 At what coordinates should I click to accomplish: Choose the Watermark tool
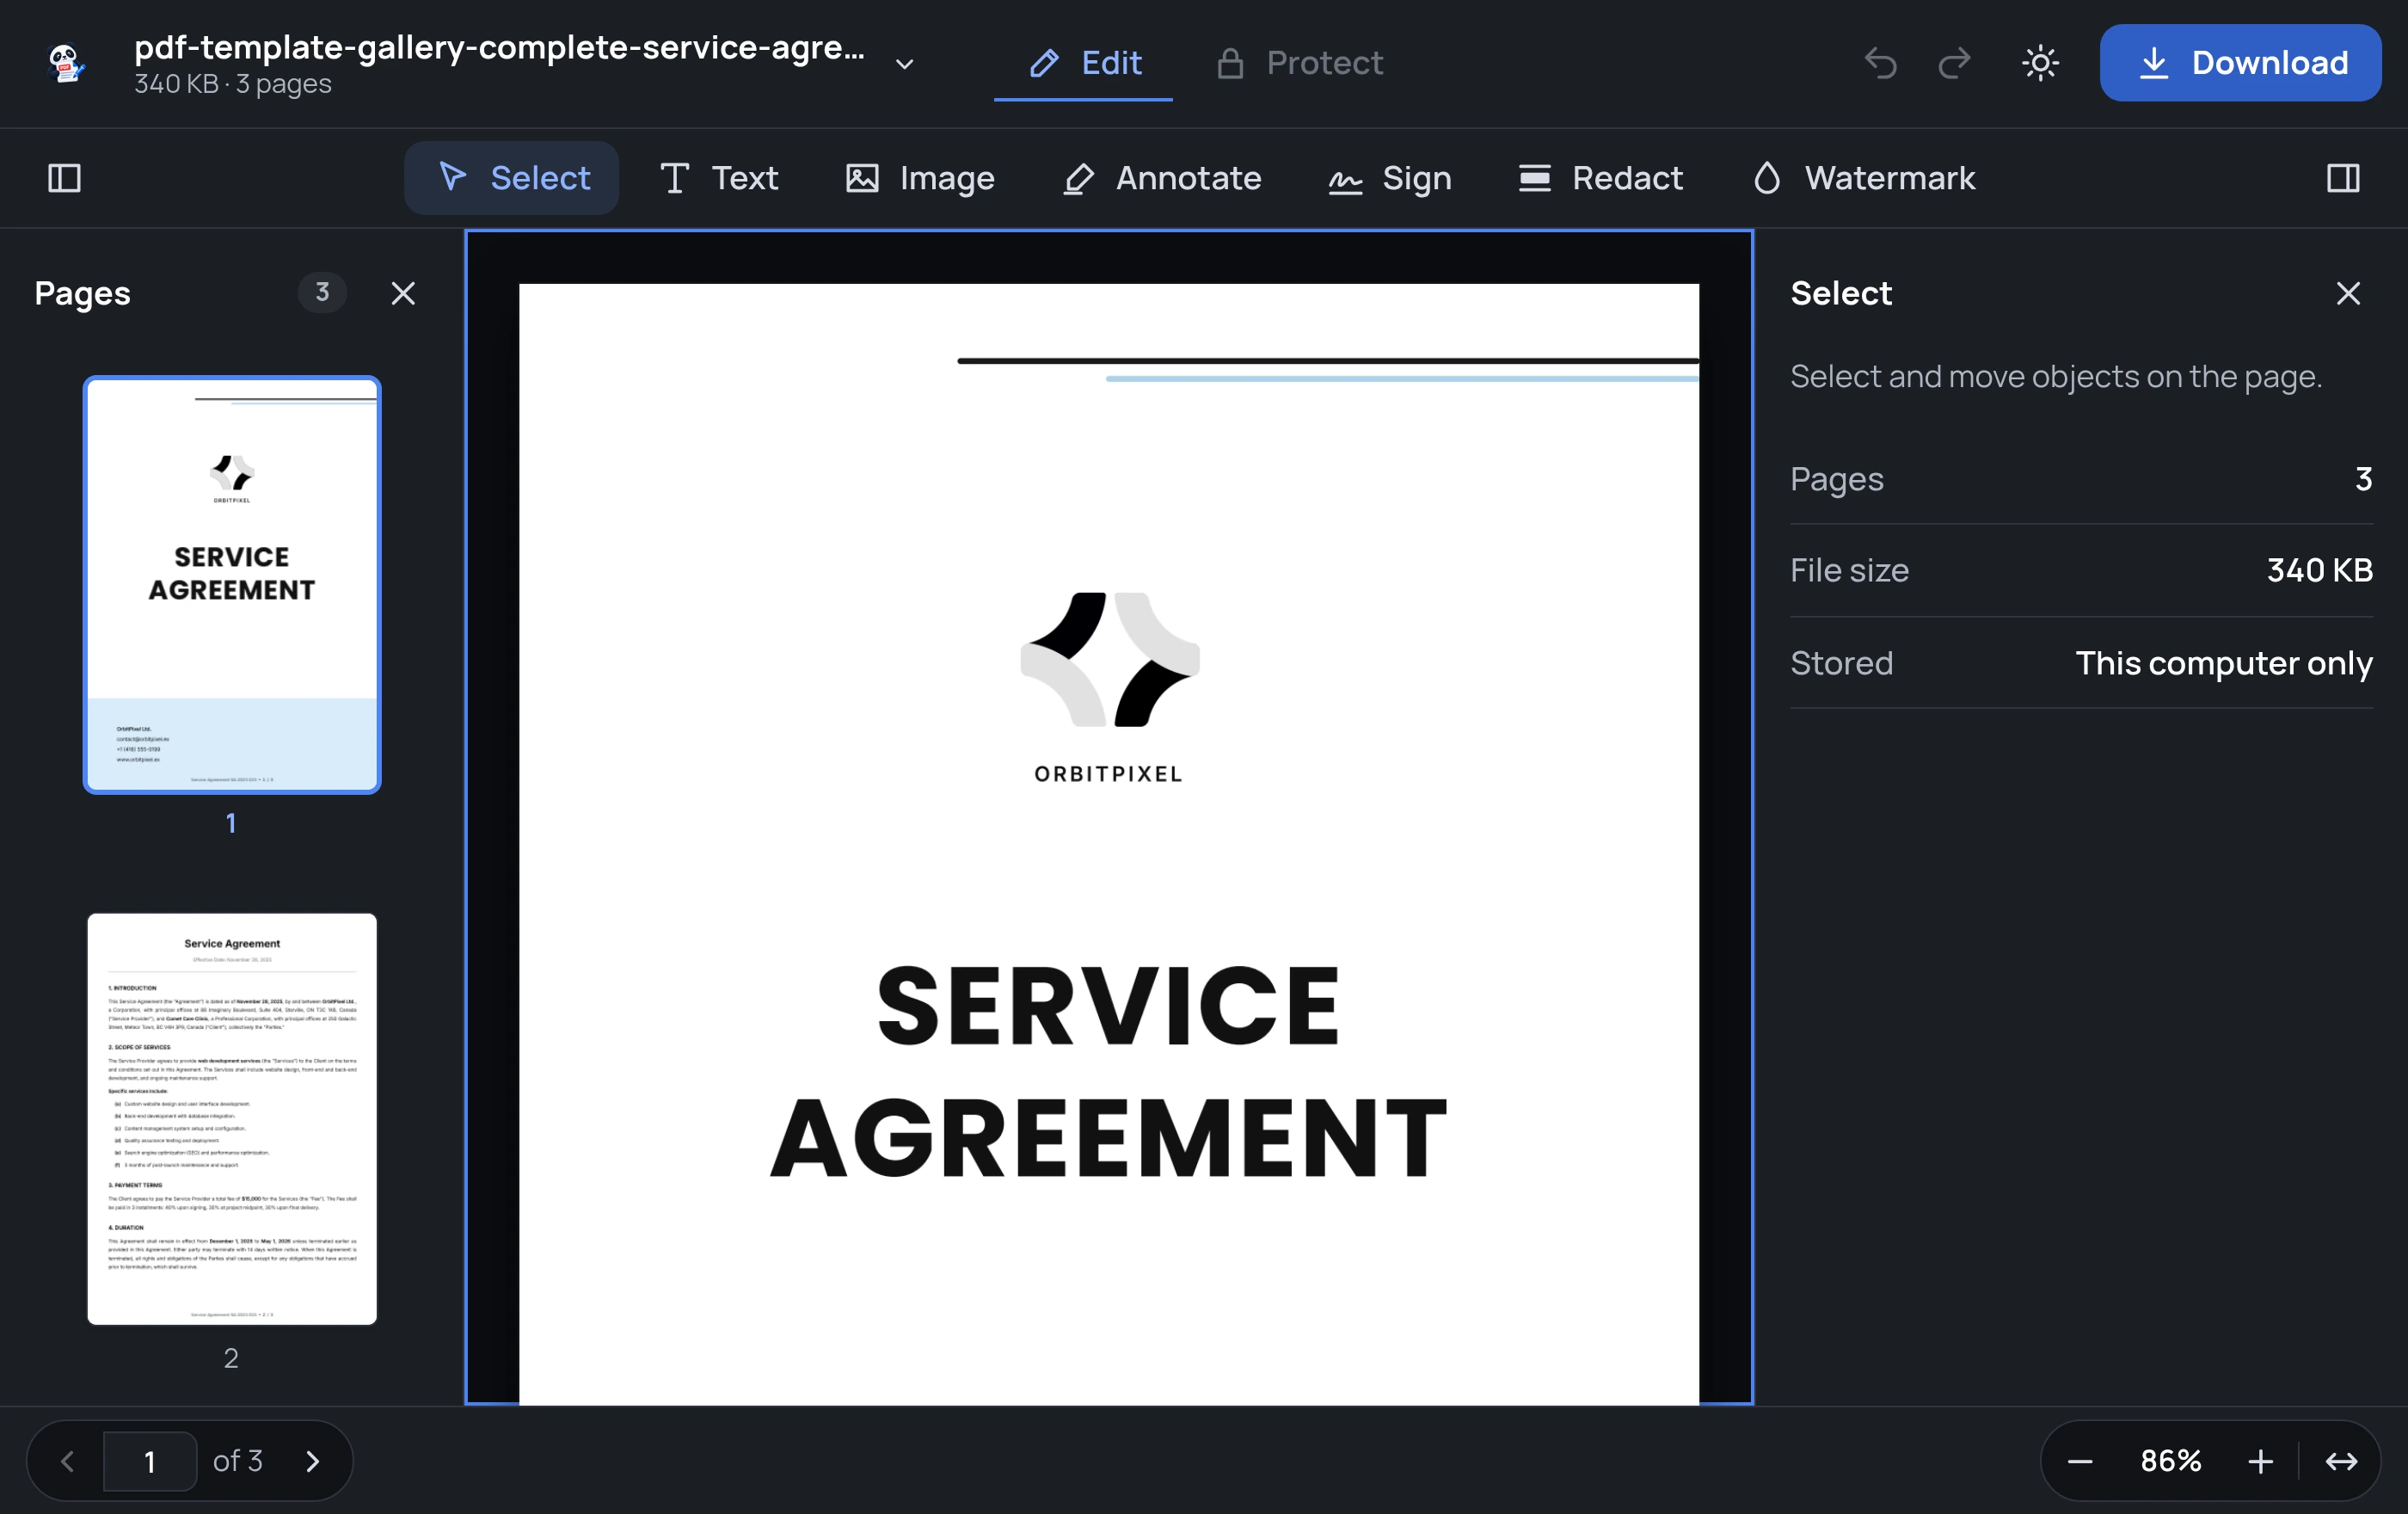point(1864,178)
